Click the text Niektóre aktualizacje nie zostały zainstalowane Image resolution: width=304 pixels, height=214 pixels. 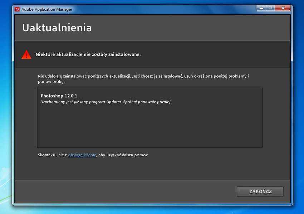coord(88,54)
